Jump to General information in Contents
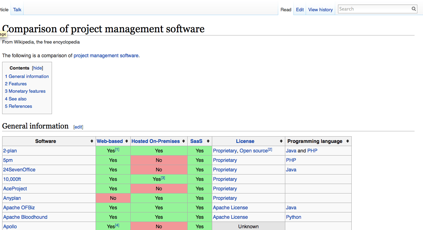The height and width of the screenshot is (230, 423). pos(27,76)
